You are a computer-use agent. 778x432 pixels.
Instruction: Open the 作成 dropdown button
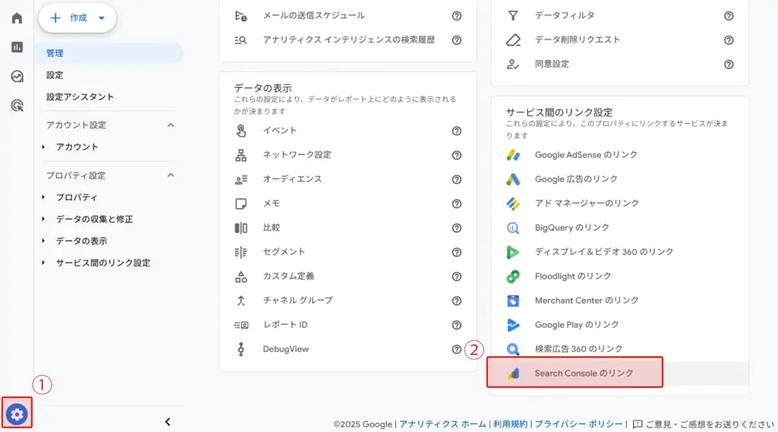(x=77, y=18)
